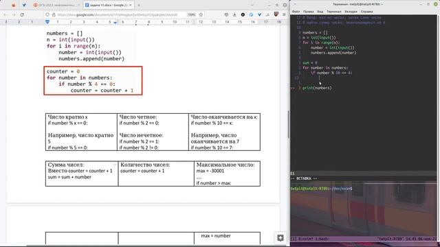440x247 pixels.
Task: Reload the page in the browser
Action: click(22, 14)
